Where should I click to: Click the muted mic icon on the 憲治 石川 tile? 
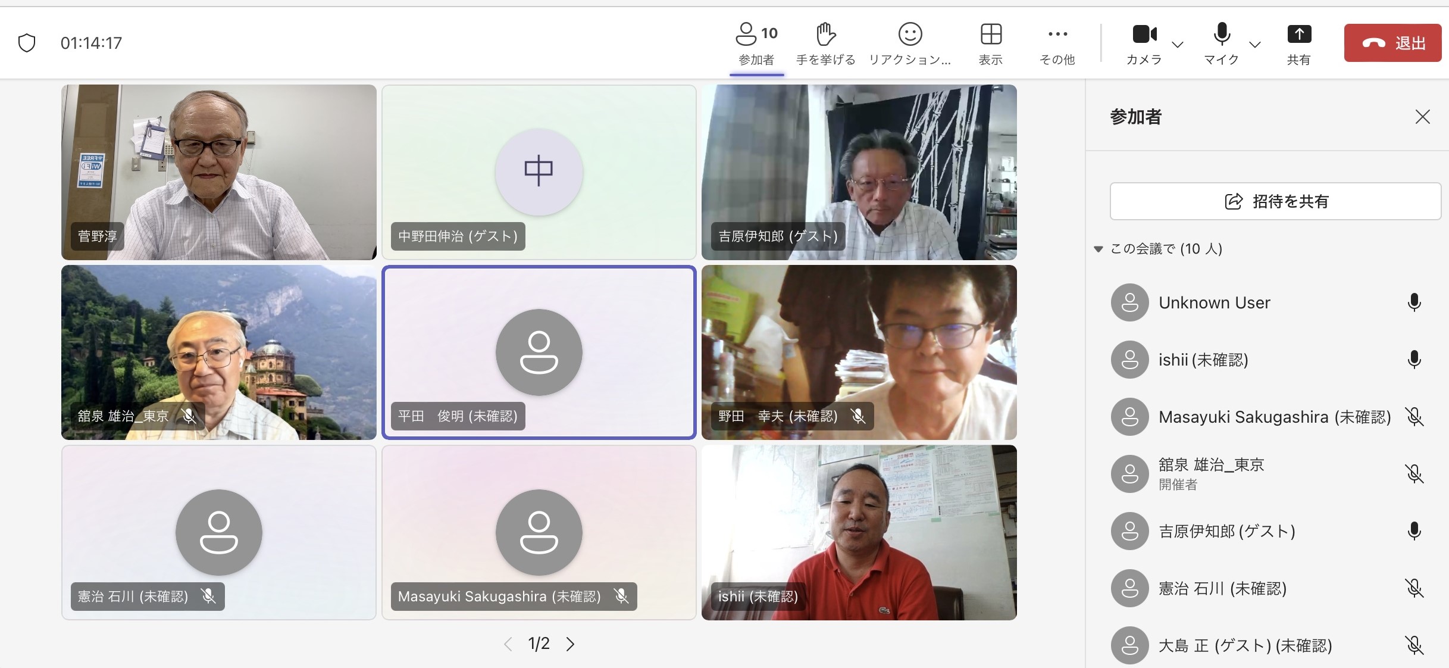click(208, 597)
